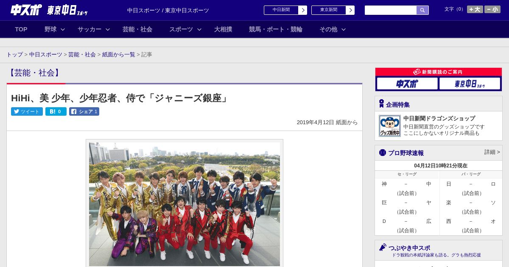509x267 pixels.
Task: Open the その他 dropdown menu
Action: (333, 29)
